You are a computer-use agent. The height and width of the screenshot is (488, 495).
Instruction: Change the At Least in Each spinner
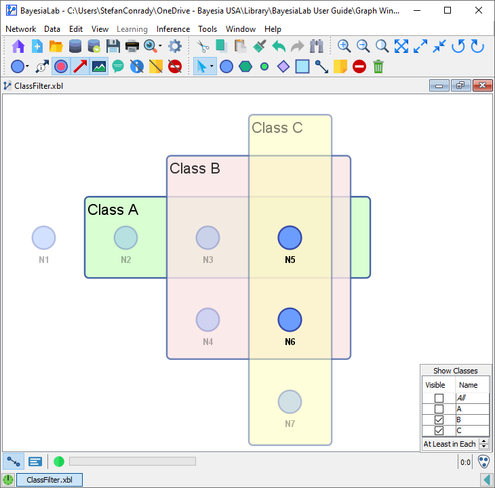point(483,444)
